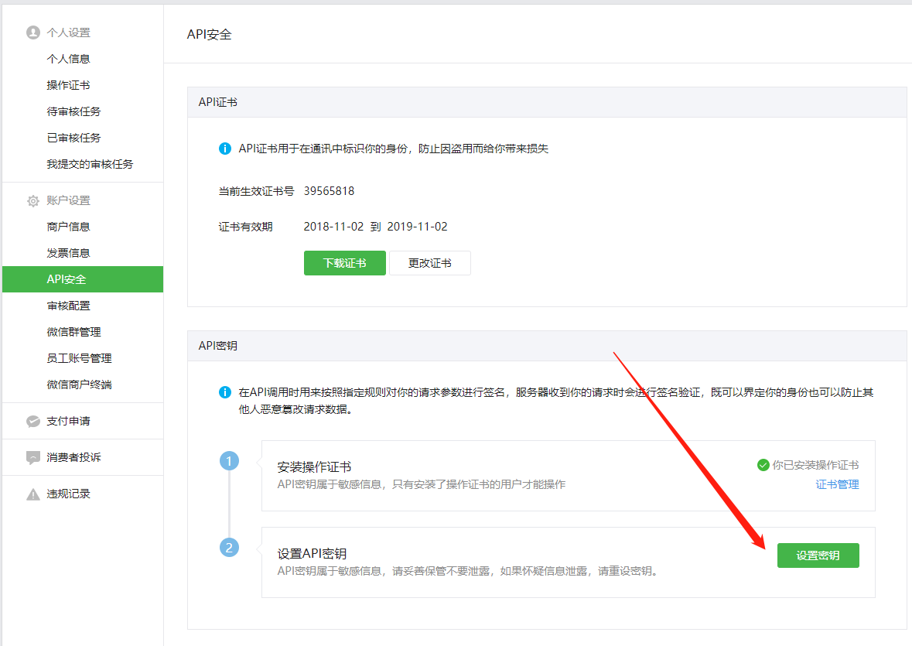Click the step 2 circle marker
The height and width of the screenshot is (646, 912).
click(x=229, y=548)
